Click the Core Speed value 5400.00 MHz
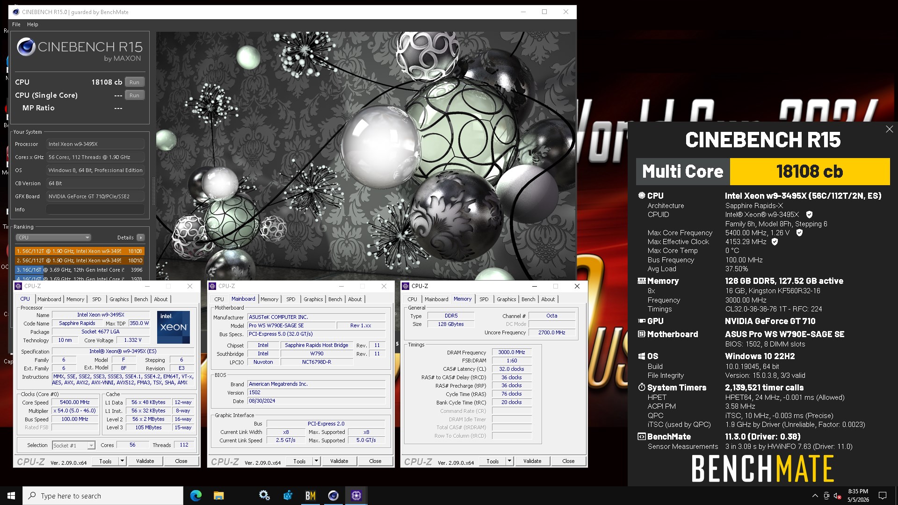This screenshot has height=505, width=898. [x=75, y=402]
